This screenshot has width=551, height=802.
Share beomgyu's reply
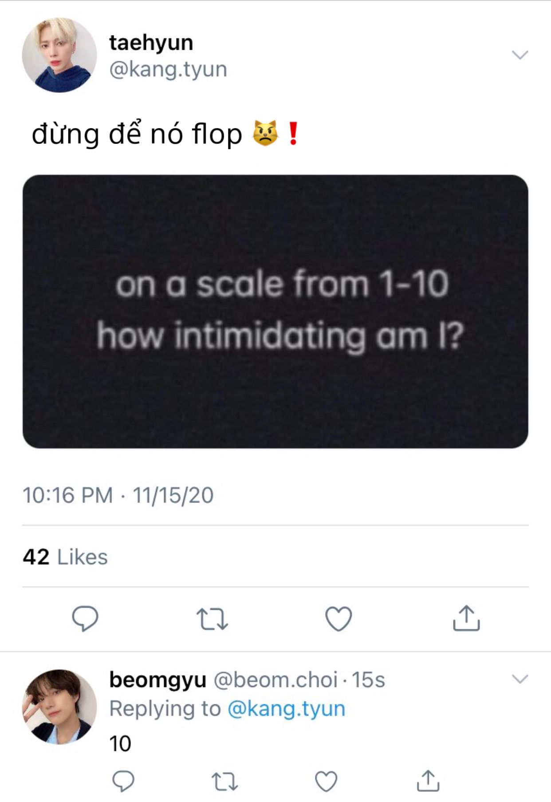tap(428, 781)
